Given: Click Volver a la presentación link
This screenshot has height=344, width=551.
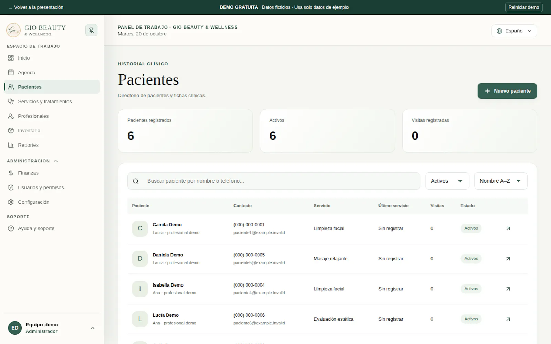Looking at the screenshot, I should 36,7.
